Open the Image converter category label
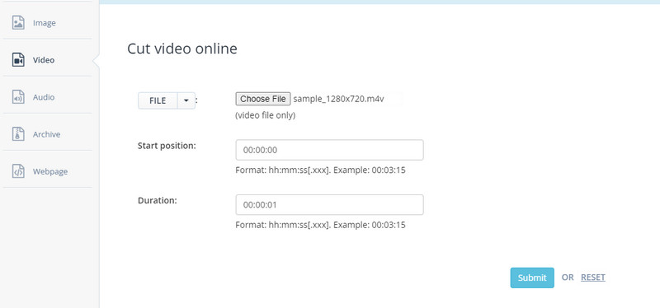Screen dimensions: 660x308 [45, 23]
